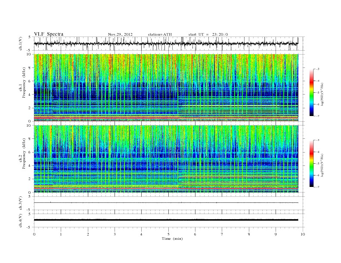Screen dimensions: 341x263
Task: Click the time axis tick label '10'
Action: coord(303,234)
